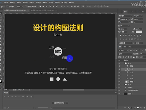Screen dimensions: 146x110
Task: Filter layers by adjustment layers icon
Action: (134, 50)
